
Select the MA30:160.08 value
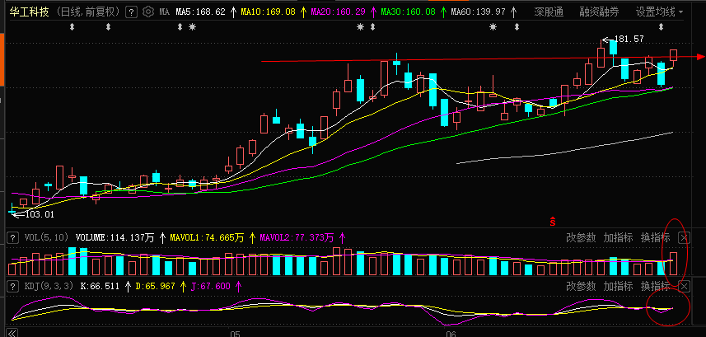click(408, 12)
